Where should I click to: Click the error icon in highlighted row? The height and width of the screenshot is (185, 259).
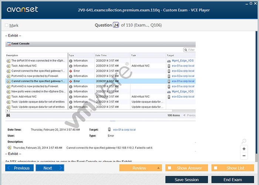click(71, 81)
